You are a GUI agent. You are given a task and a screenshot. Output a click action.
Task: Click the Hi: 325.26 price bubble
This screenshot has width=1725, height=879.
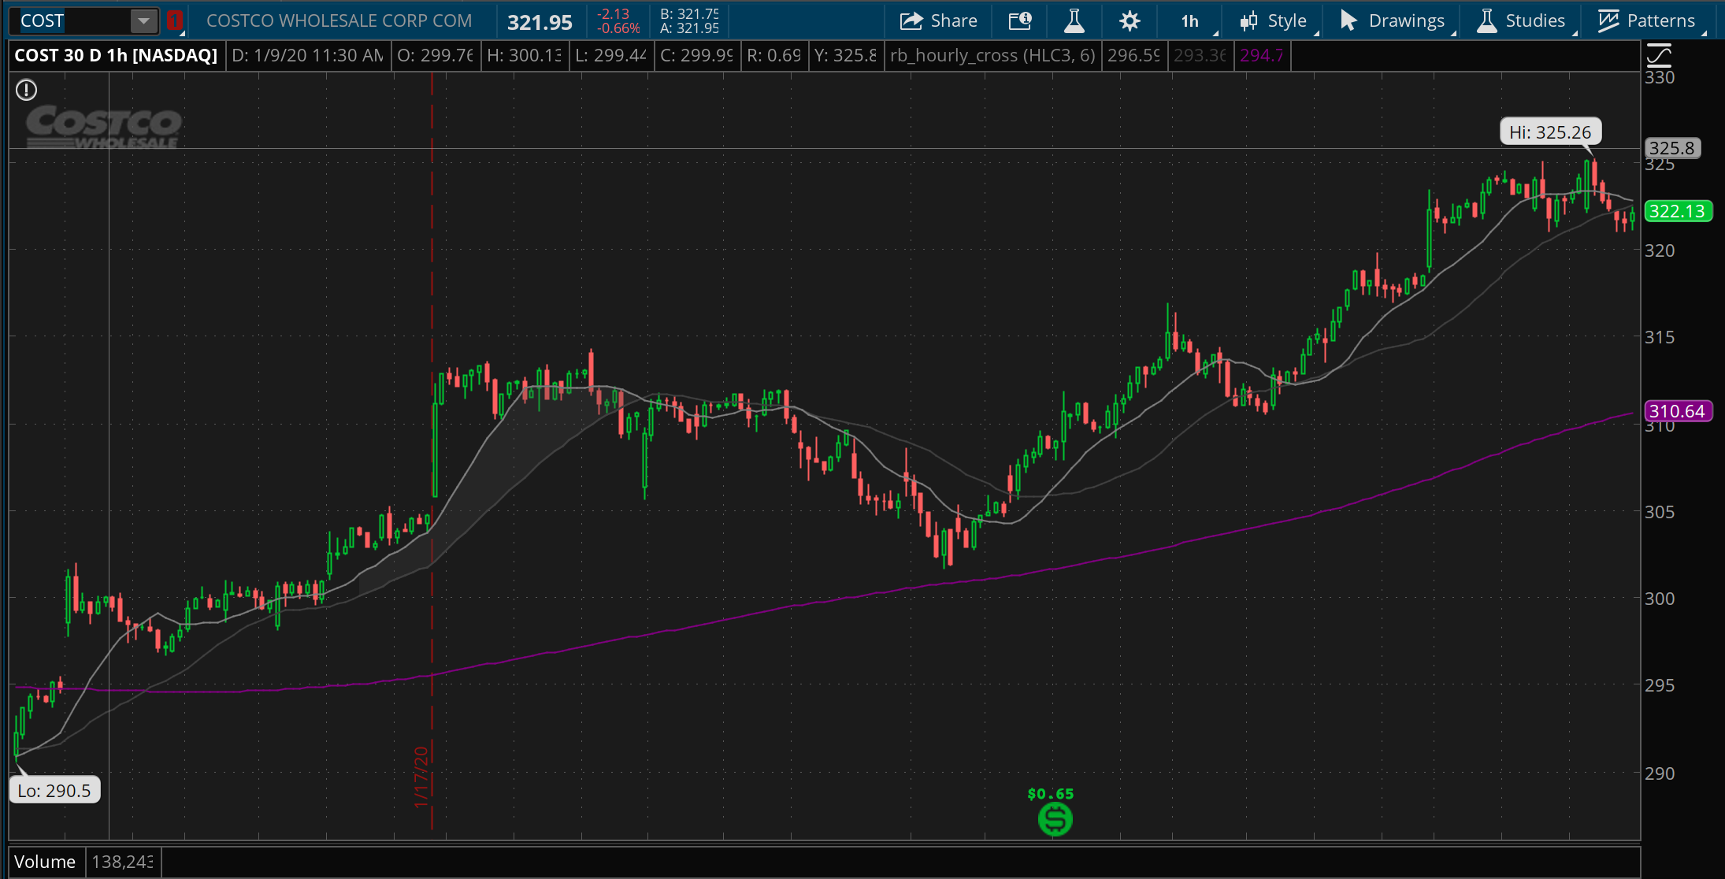pos(1550,132)
